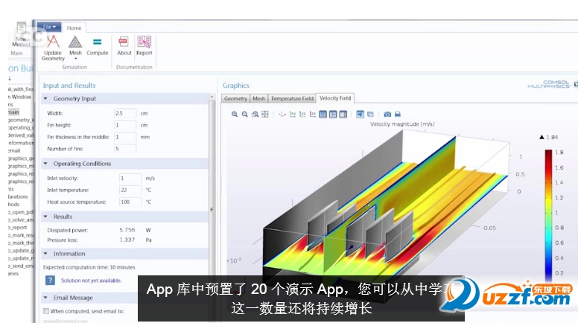Screen dimensions: 578x323
Task: Switch to the default 3D view
Action: coord(282,114)
